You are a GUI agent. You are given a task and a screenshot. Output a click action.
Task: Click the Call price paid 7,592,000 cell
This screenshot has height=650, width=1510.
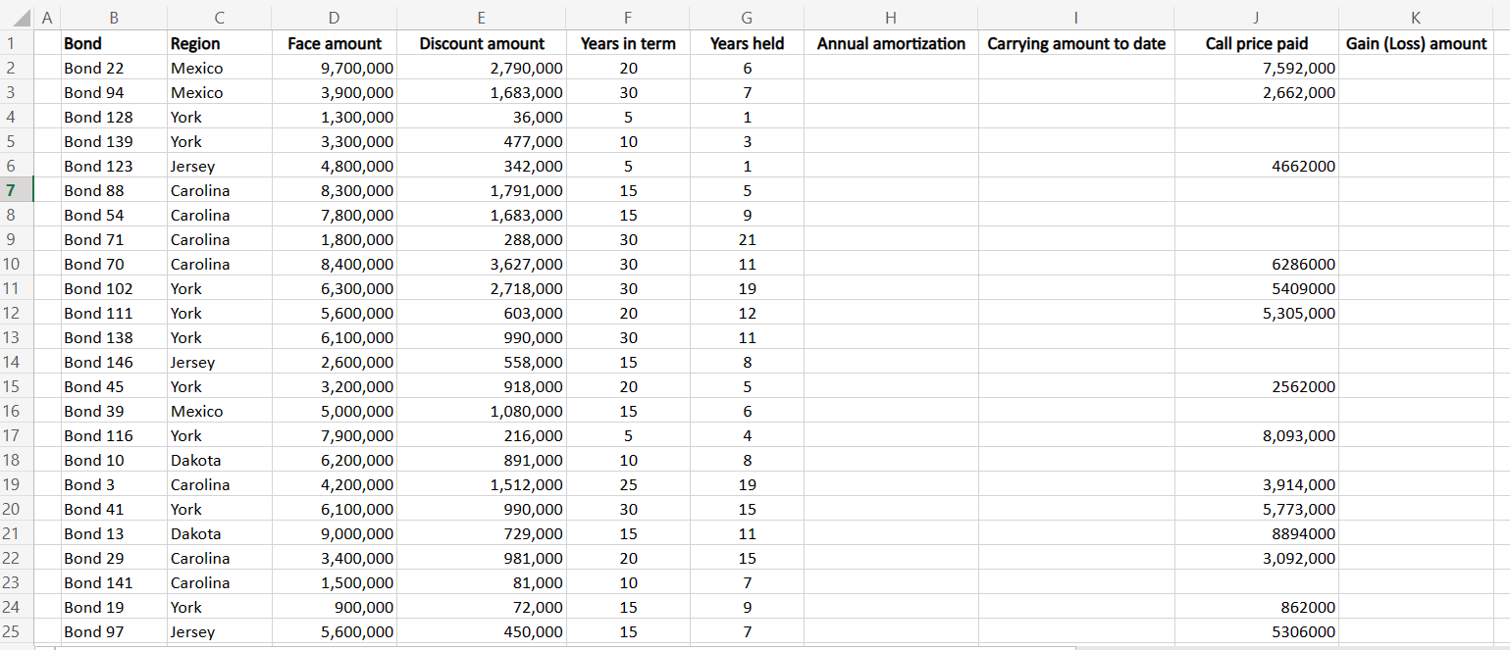(1256, 68)
